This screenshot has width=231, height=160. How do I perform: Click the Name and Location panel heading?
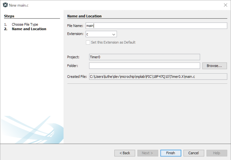[x=84, y=16]
